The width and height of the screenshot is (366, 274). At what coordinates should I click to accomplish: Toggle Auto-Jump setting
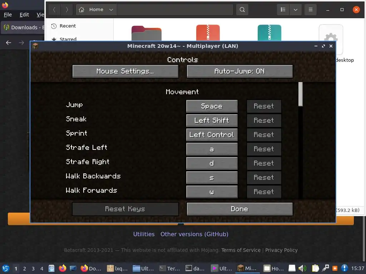(x=240, y=71)
